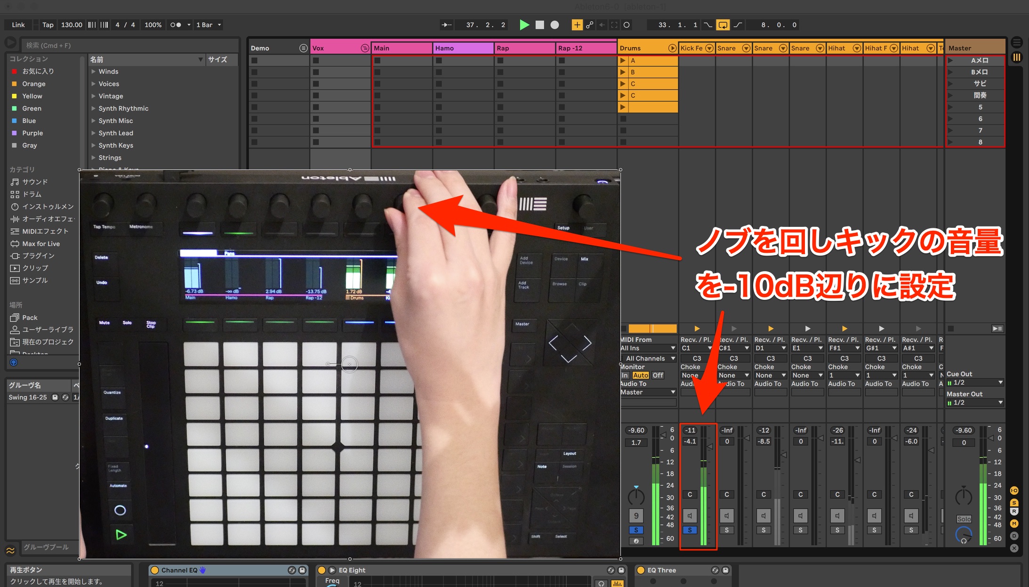Click Stop All Clips button in Master
Viewport: 1029px width, 587px height.
click(x=950, y=329)
